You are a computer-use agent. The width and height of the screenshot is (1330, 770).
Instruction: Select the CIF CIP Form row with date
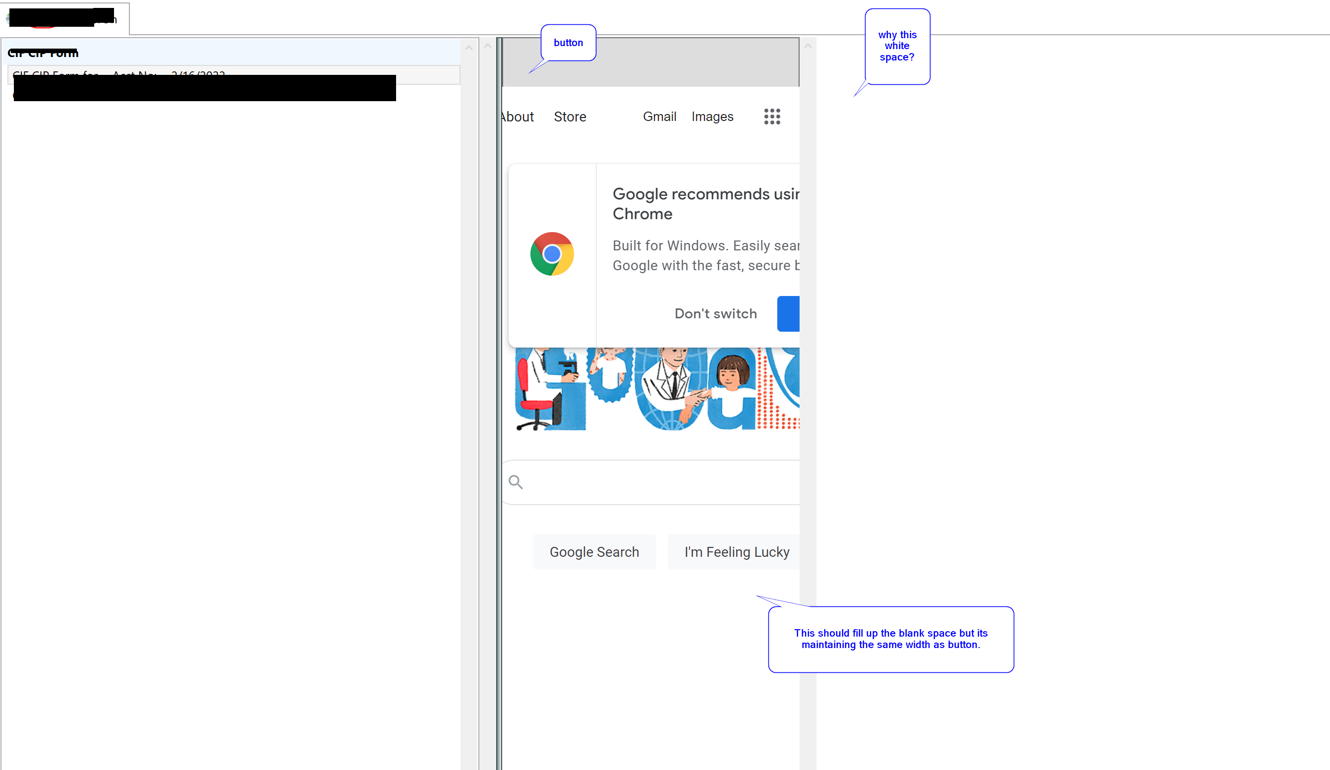click(233, 74)
